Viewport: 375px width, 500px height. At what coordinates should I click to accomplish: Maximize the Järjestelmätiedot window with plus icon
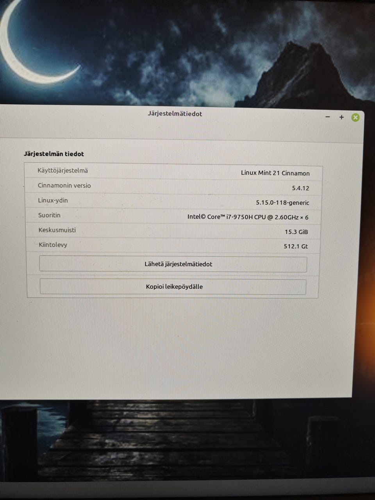coord(341,117)
